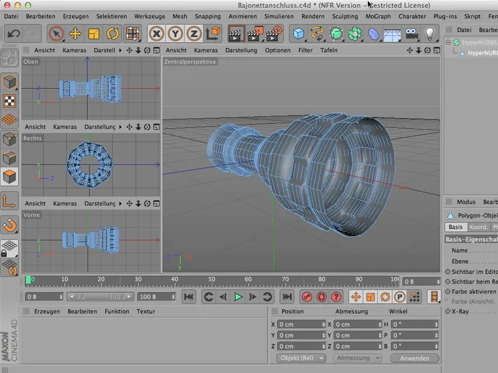Open the Abmessung dropdown below coordinates
Viewport: 498px width, 373px height.
click(357, 358)
